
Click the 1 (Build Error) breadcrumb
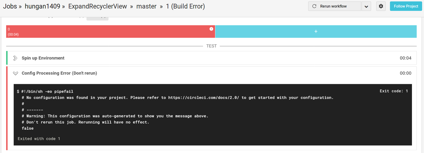tap(185, 6)
